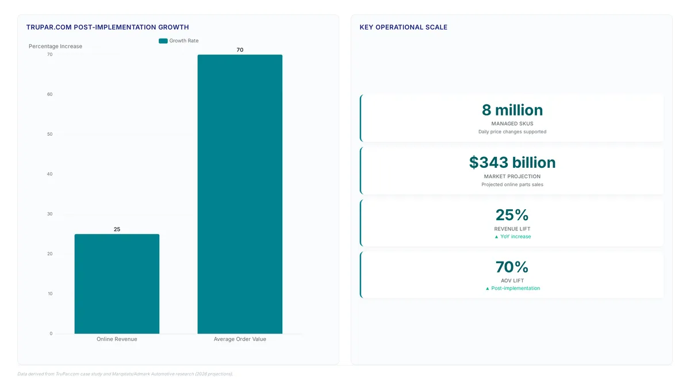Click the 70 data label above bar
Screen dimensions: 690x388
(240, 50)
